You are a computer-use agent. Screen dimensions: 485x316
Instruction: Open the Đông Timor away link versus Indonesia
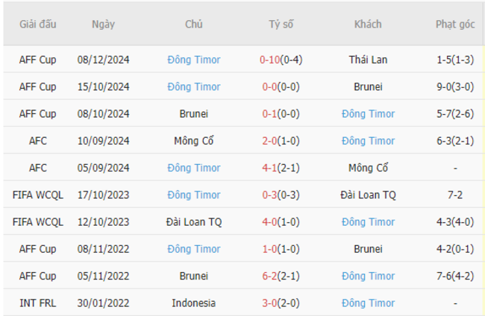[368, 303]
